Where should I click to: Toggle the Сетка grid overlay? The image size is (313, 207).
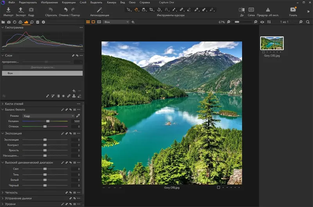pyautogui.click(x=251, y=9)
